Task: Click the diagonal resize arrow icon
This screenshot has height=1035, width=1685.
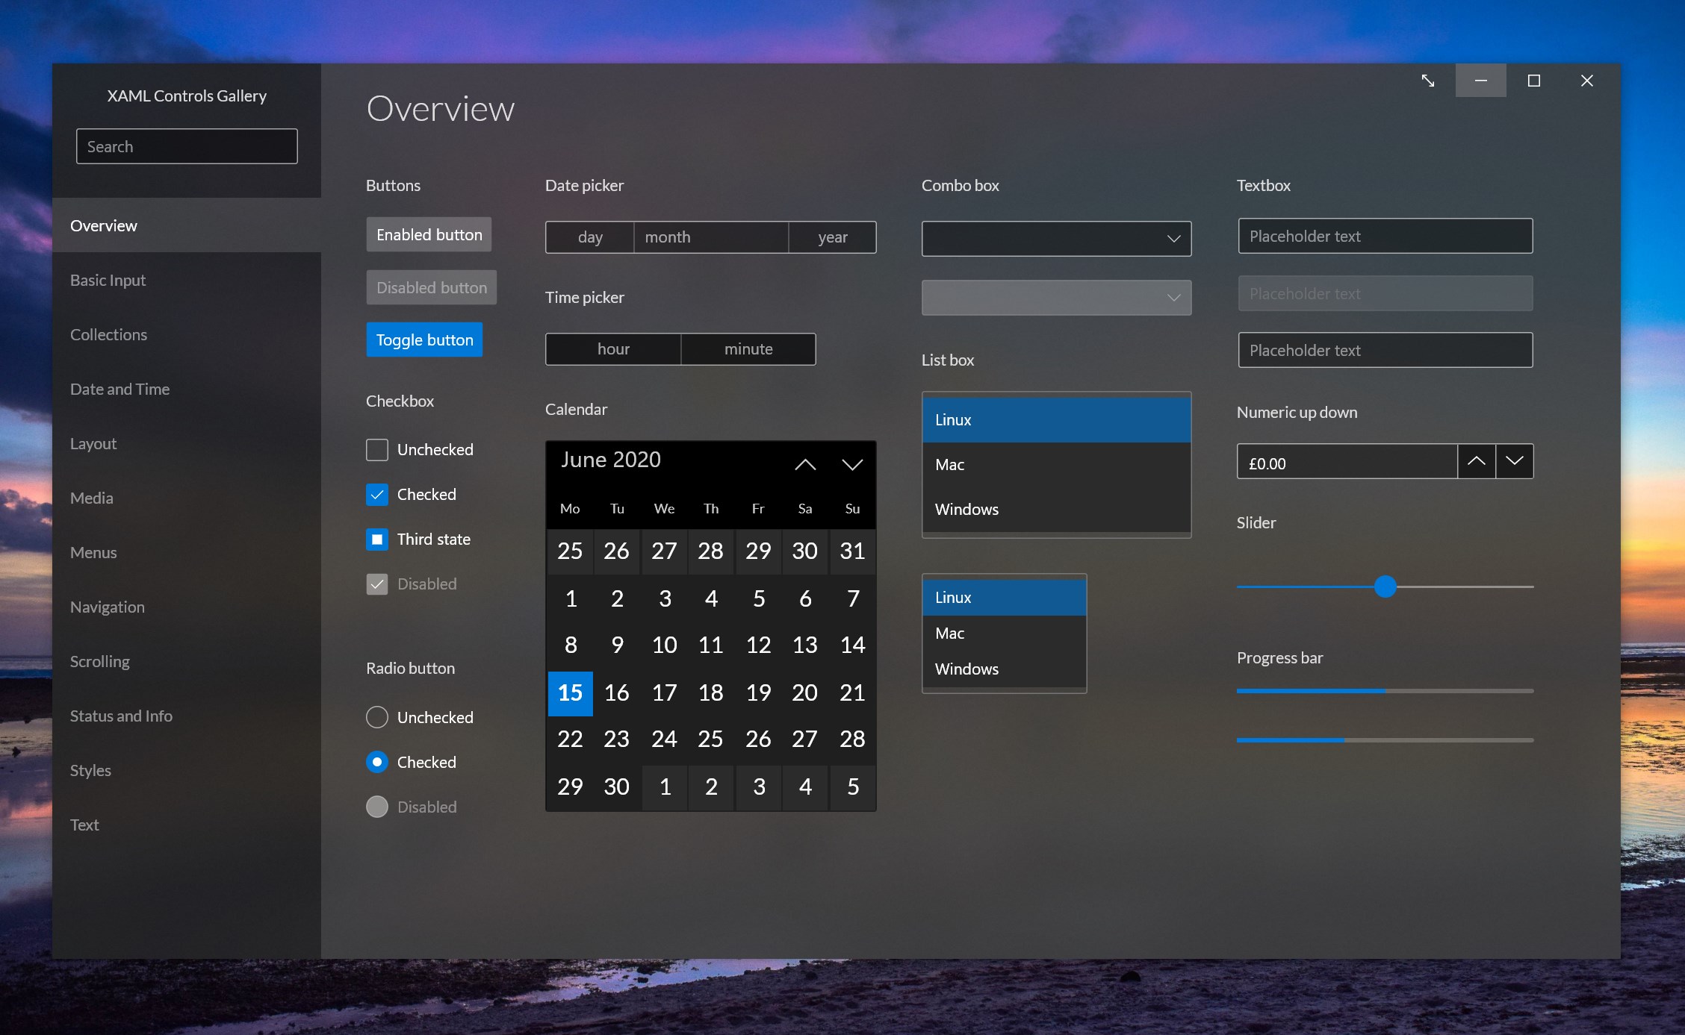Action: point(1427,81)
